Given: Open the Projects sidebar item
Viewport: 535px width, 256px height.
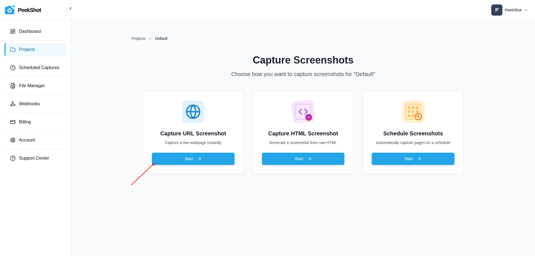Looking at the screenshot, I should click(x=27, y=50).
